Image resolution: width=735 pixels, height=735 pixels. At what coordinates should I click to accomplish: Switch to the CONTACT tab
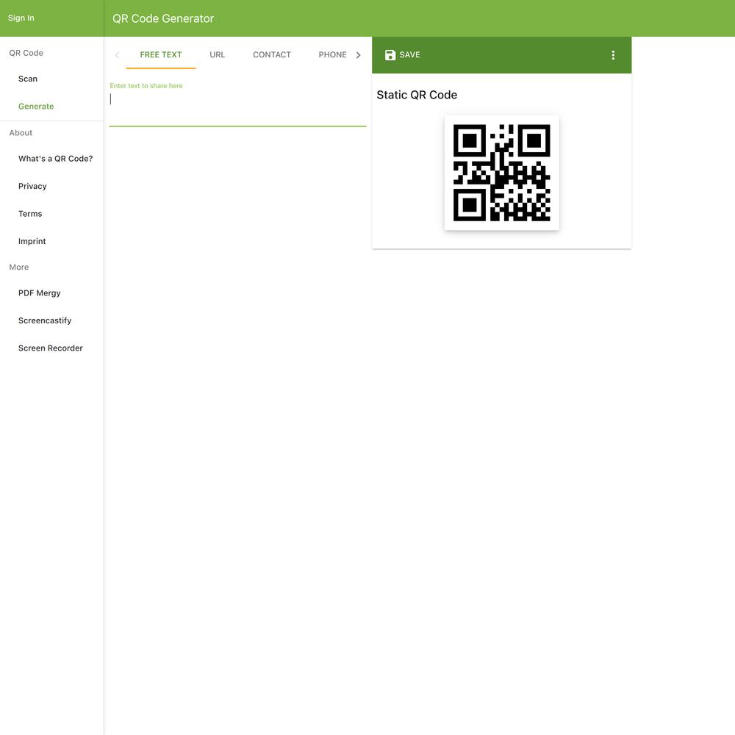[x=272, y=55]
